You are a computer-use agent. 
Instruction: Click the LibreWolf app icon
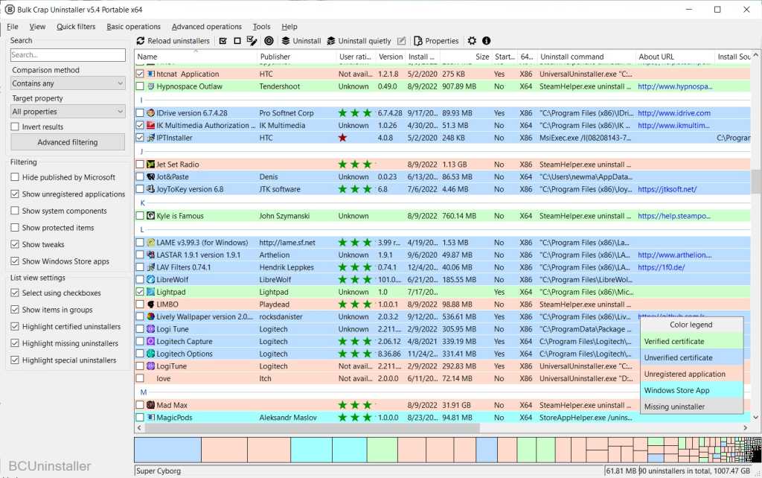150,280
